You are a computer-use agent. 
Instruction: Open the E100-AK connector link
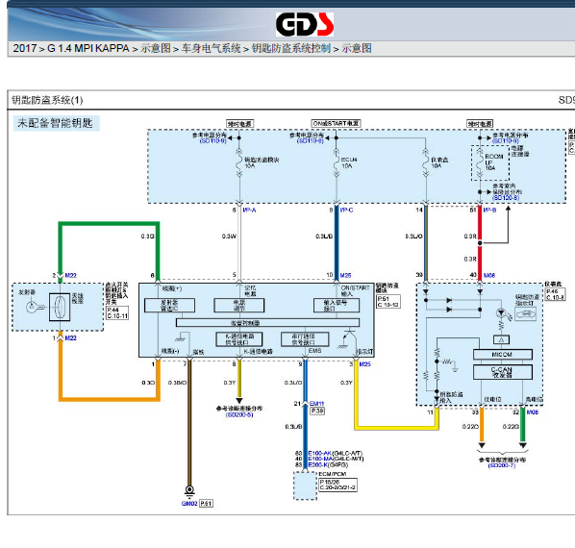tap(319, 454)
